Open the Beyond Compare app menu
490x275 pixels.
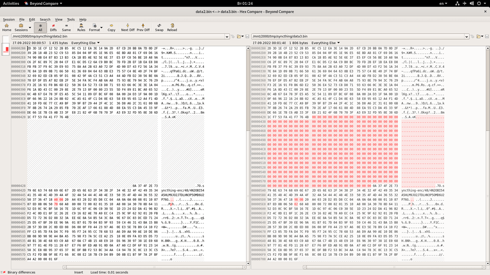tap(44, 3)
